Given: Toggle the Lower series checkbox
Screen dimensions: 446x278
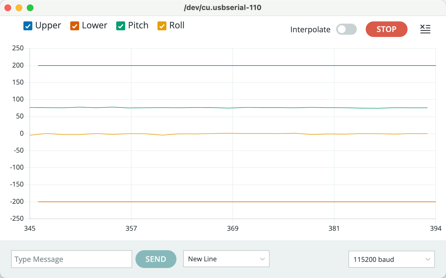Looking at the screenshot, I should pos(75,26).
